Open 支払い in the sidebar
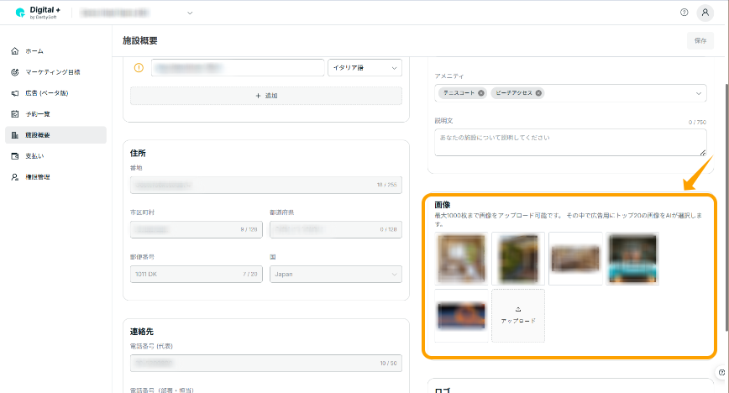Viewport: 729px width, 393px height. pyautogui.click(x=55, y=156)
